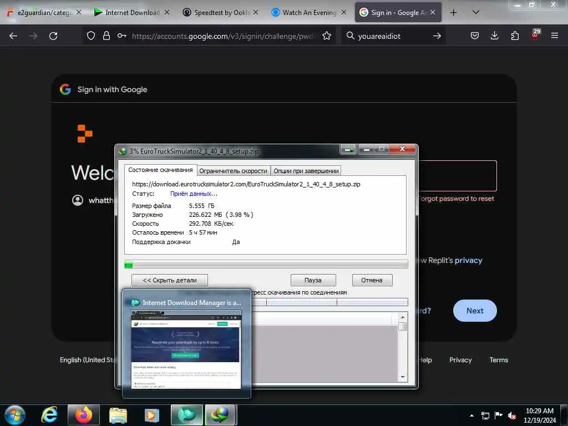Open a new browser tab
This screenshot has height=426, width=568.
click(453, 13)
